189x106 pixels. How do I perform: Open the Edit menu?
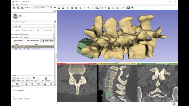point(17,5)
